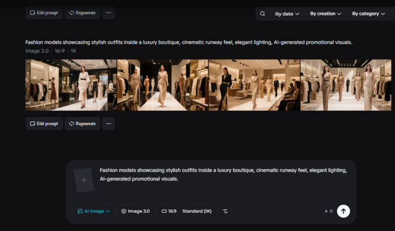Open third generated image with black suit model

click(x=255, y=85)
